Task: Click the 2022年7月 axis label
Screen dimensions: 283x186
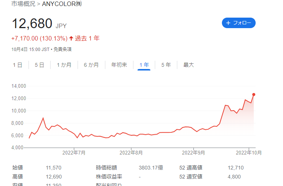Action: tap(74, 153)
